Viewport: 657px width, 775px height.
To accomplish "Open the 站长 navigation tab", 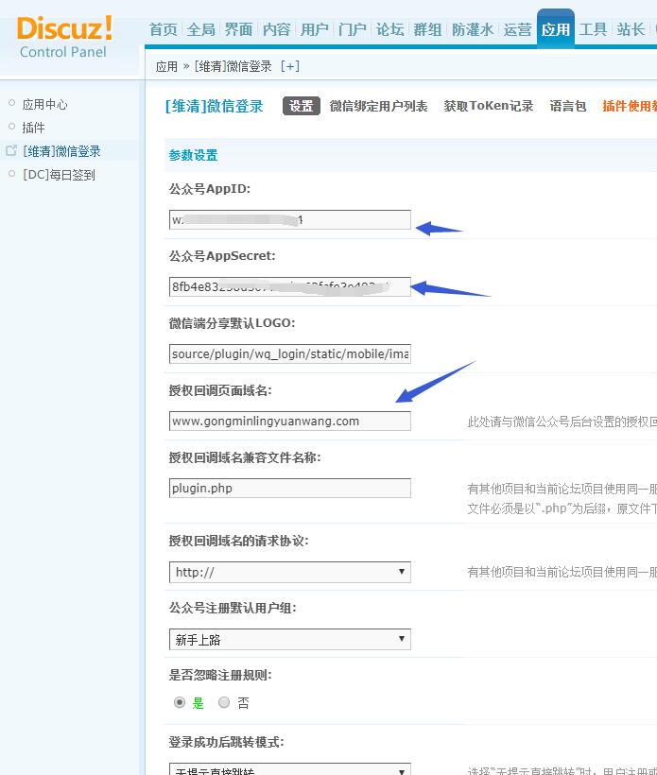I will [x=631, y=29].
